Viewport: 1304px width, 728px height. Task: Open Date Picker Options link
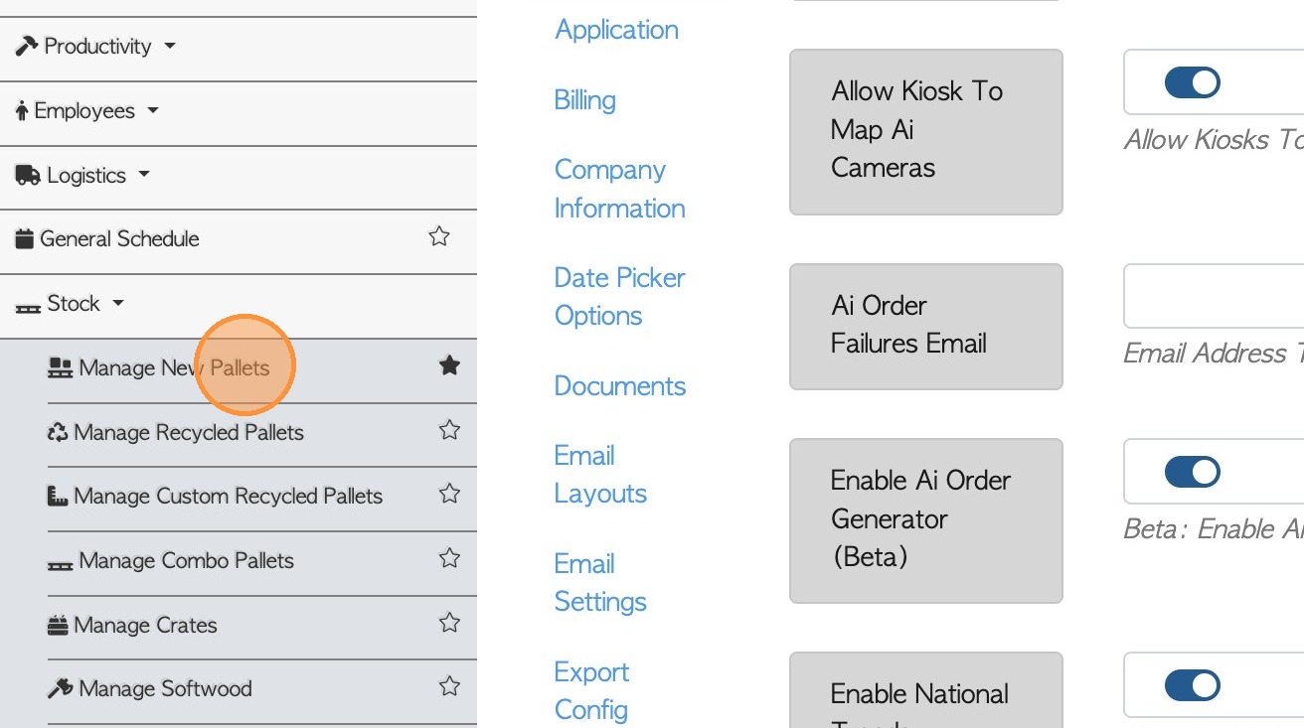[619, 296]
